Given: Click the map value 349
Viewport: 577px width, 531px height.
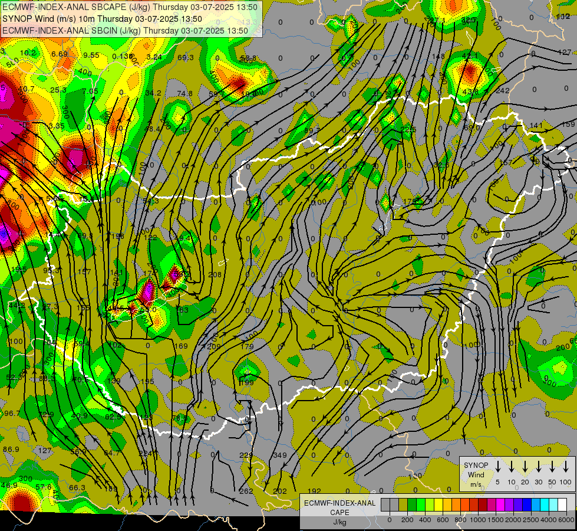Looking at the screenshot, I should pos(280,455).
